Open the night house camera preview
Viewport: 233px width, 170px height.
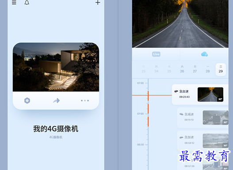pos(56,67)
